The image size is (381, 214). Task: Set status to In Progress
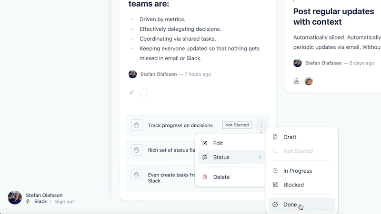298,171
